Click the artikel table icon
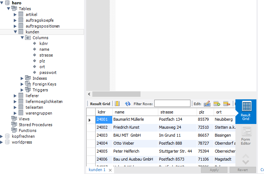The image size is (264, 174). click(x=21, y=14)
